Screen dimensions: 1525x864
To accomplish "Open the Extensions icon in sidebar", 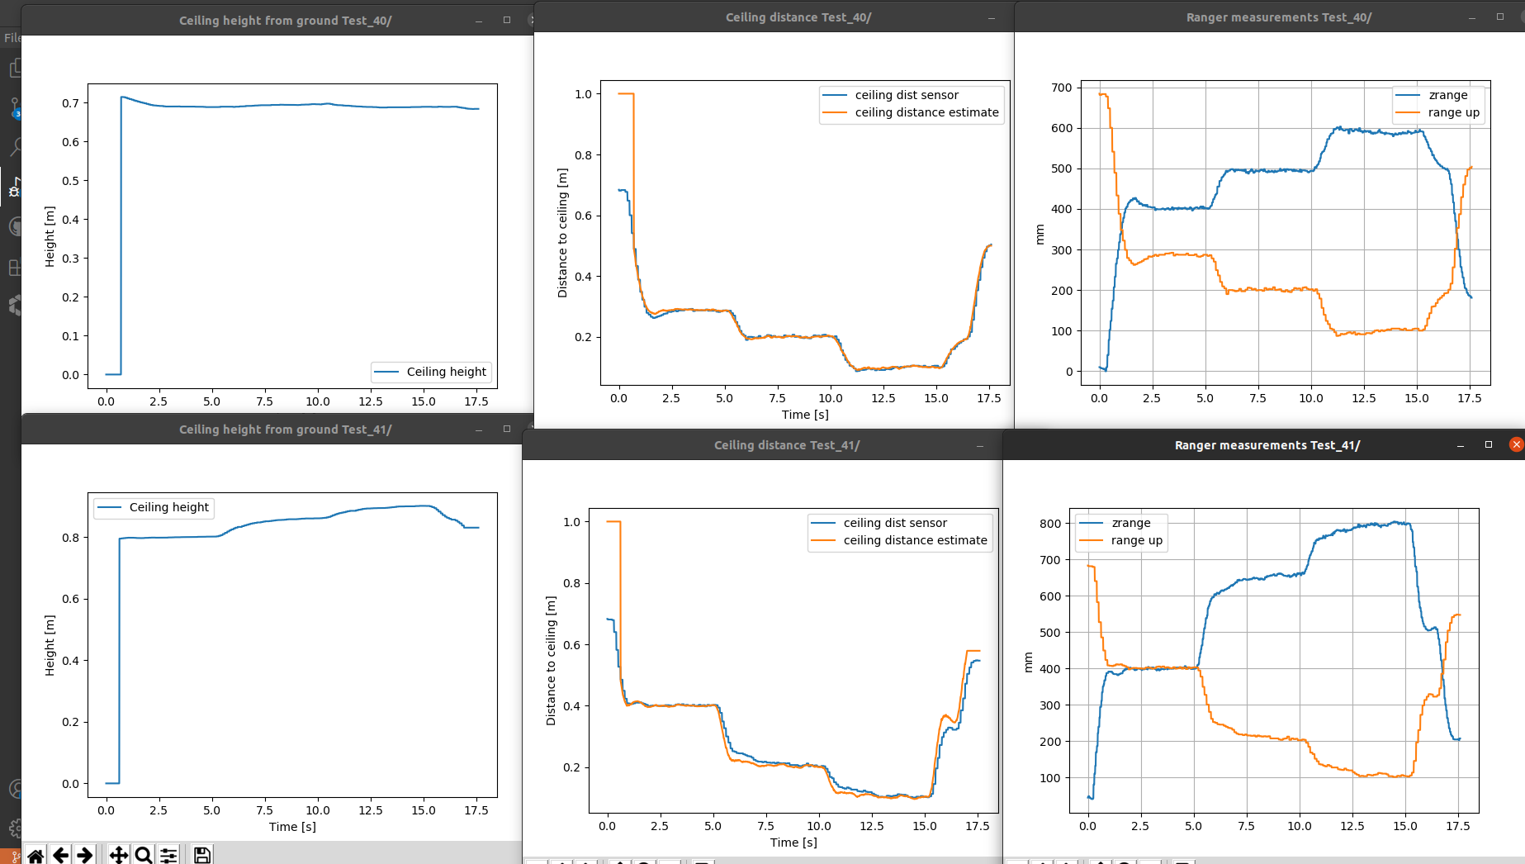I will tap(14, 267).
